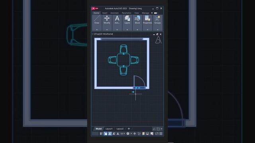Expand the Layers panel dropdown arrow

[x=127, y=30]
